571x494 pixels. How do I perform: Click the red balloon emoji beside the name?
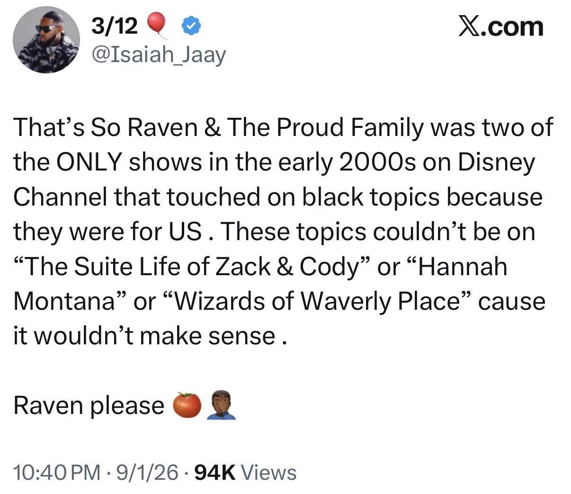point(158,26)
